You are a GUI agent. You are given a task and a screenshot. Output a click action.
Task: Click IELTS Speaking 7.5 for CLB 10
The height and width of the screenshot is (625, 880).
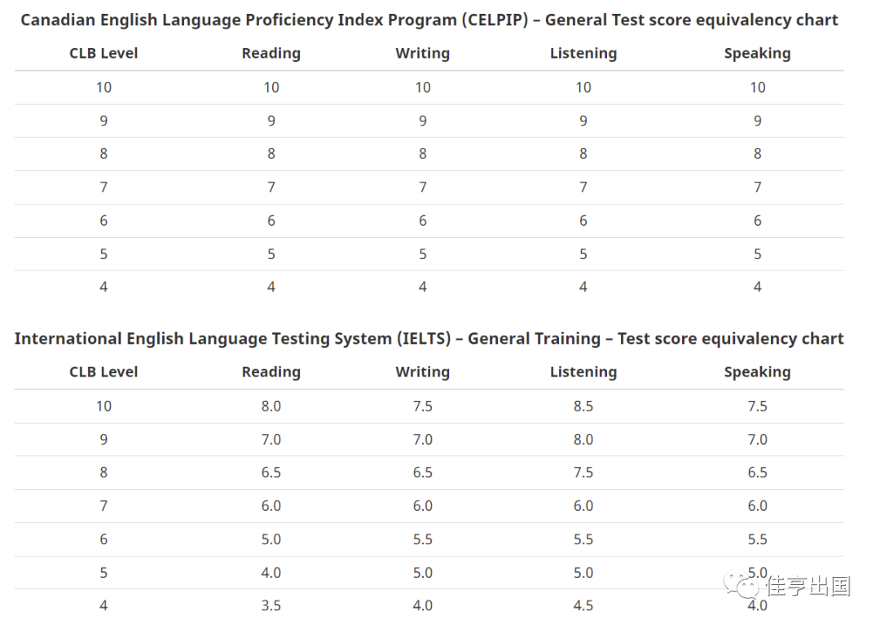point(758,406)
